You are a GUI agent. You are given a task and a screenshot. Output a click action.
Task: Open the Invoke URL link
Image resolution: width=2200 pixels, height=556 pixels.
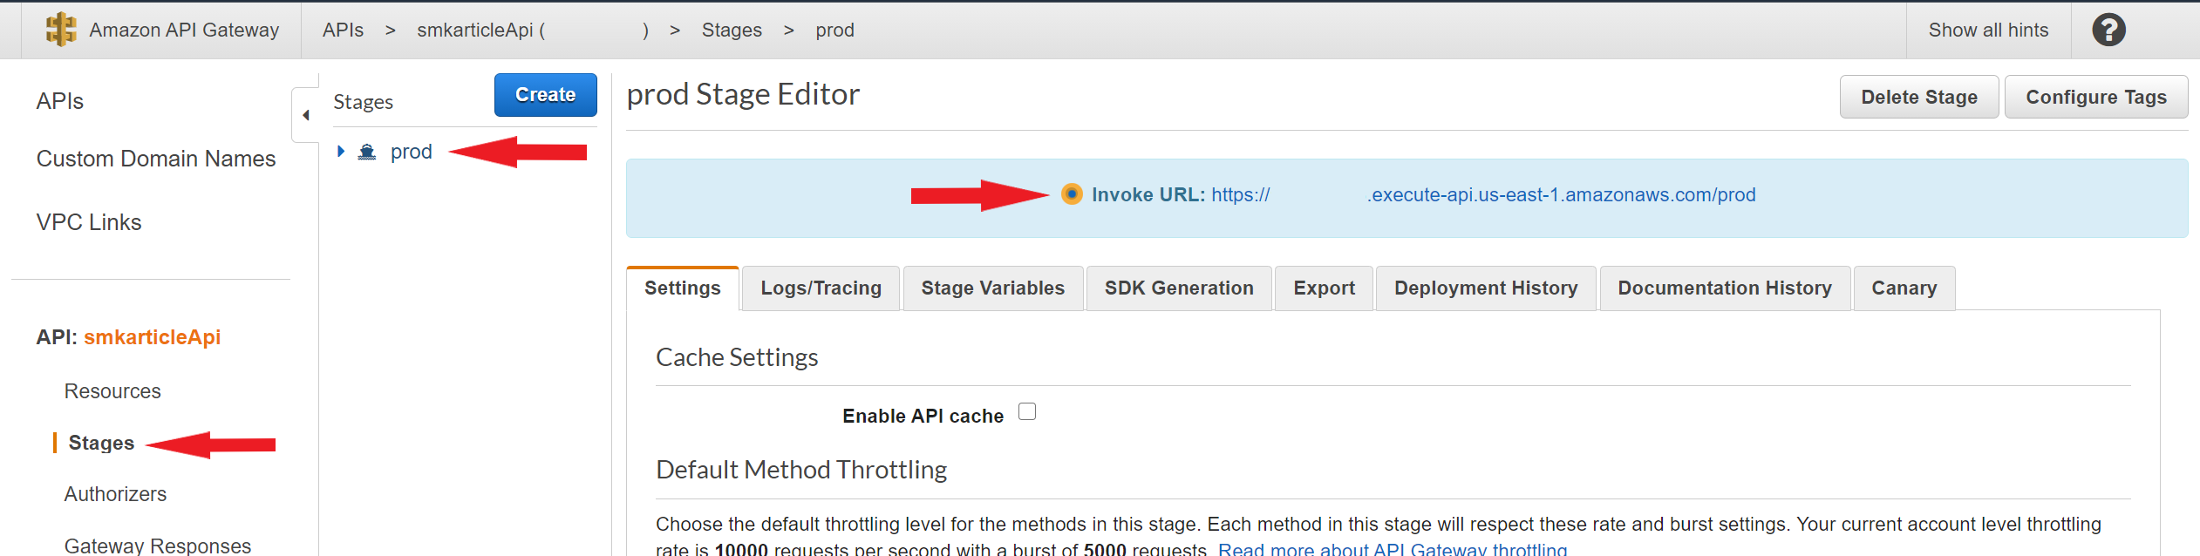click(x=1483, y=195)
